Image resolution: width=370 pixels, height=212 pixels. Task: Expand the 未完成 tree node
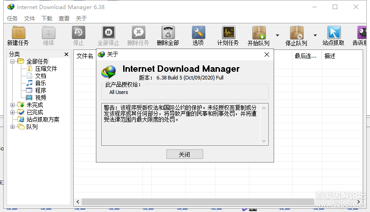pyautogui.click(x=13, y=105)
